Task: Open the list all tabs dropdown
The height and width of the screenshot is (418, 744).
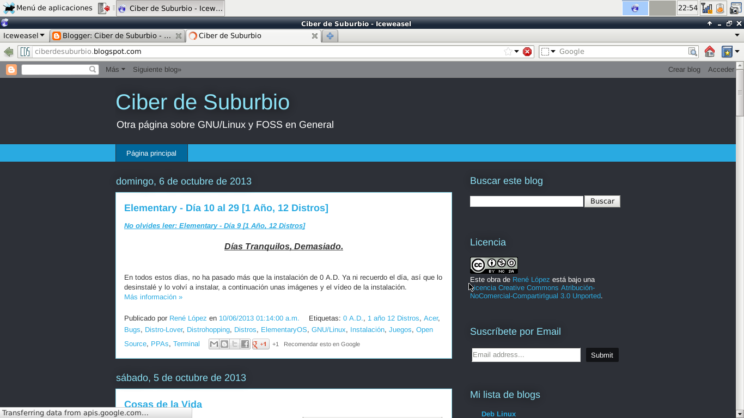Action: coord(738,36)
